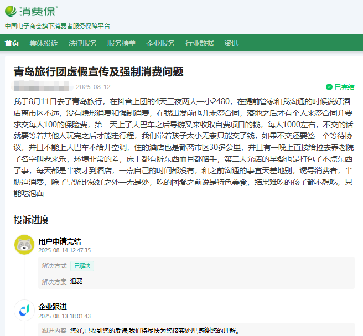Switch to the 行业数据 tab
The height and width of the screenshot is (336, 363).
(x=199, y=43)
